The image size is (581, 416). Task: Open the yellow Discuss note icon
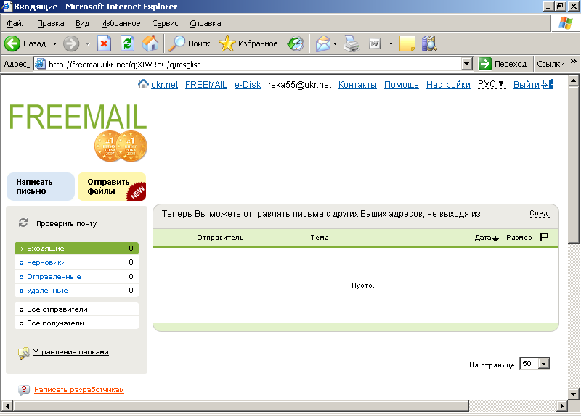click(x=407, y=43)
